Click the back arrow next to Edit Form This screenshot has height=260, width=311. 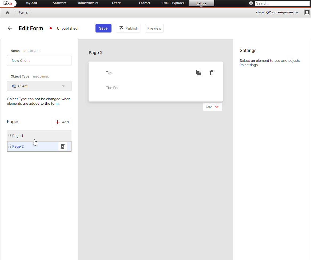[x=10, y=28]
